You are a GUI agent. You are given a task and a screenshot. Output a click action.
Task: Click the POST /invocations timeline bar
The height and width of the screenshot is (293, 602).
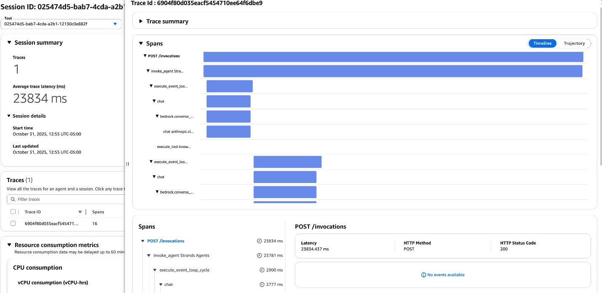click(393, 57)
